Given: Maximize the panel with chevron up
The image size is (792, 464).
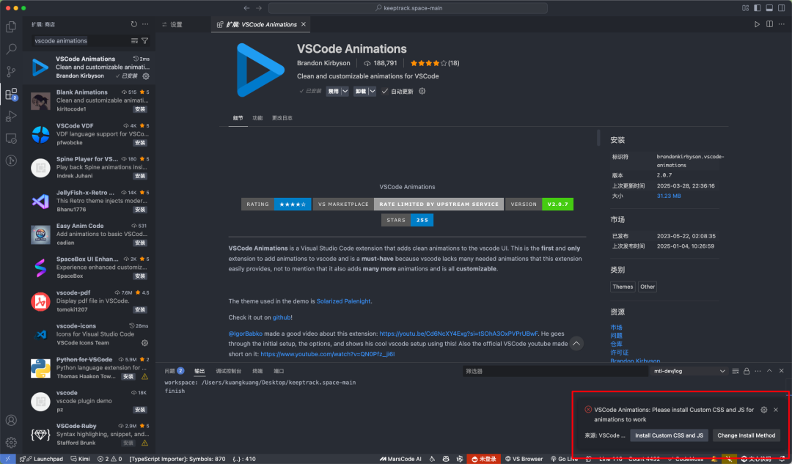Looking at the screenshot, I should tap(769, 371).
